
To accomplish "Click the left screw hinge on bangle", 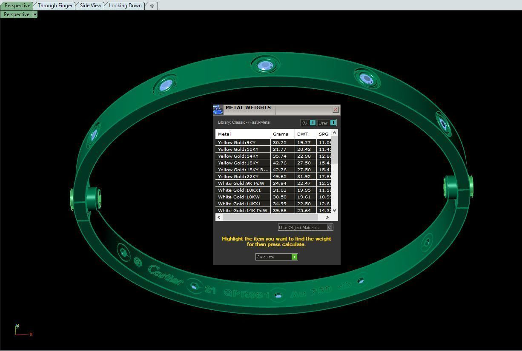I will (86, 198).
